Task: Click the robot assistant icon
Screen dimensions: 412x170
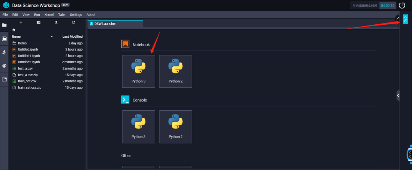Action: pos(409,154)
